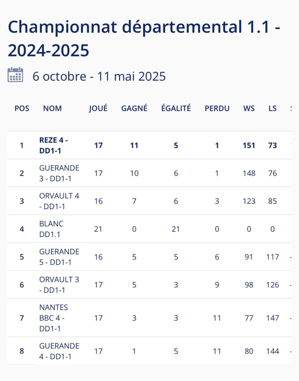Click REZE 4's 151 WS value
Screen dimensions: 299x381
point(249,145)
